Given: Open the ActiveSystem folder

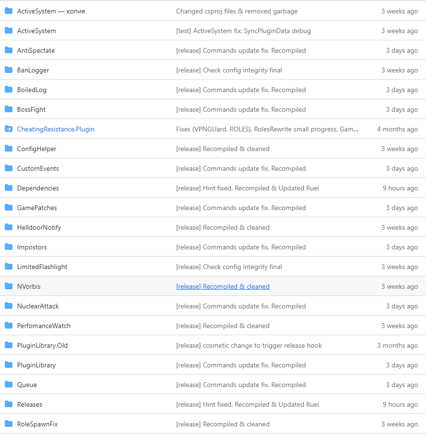Looking at the screenshot, I should click(x=36, y=31).
